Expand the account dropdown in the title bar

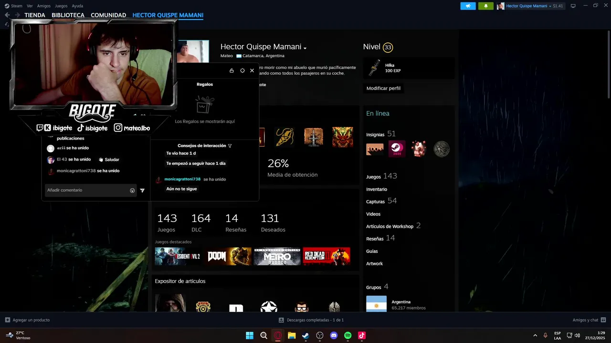tap(550, 6)
